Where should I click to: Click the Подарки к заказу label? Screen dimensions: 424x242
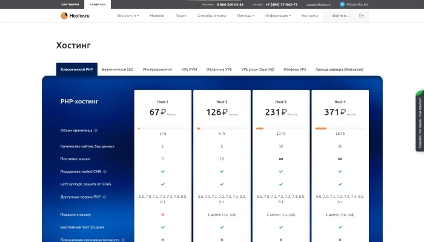[76, 215]
